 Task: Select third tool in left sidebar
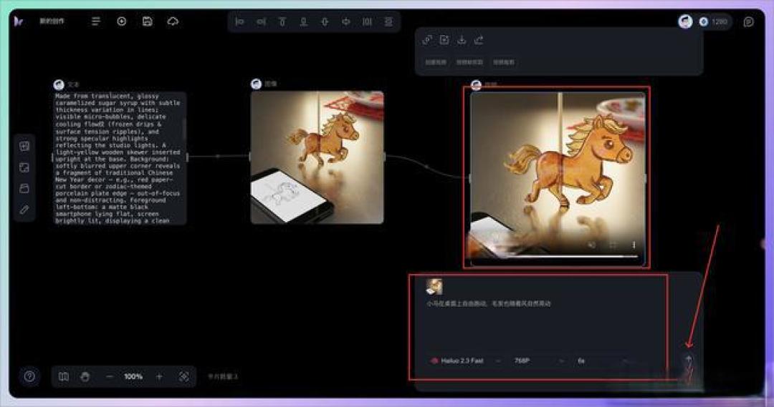point(24,188)
